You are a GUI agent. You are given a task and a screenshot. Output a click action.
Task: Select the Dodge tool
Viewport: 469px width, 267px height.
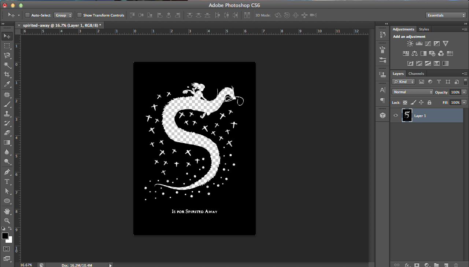pos(7,161)
